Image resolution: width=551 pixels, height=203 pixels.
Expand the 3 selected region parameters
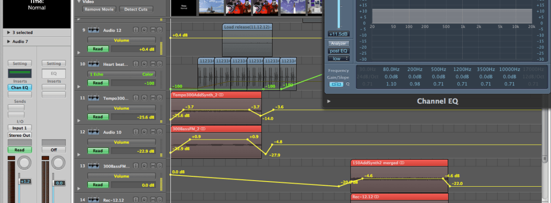(x=9, y=33)
